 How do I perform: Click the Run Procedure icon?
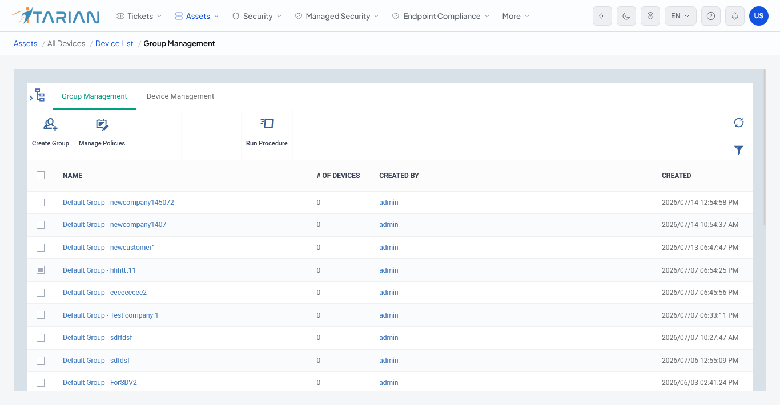pos(267,124)
